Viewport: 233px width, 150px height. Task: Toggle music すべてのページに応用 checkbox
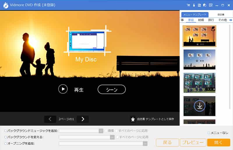coord(117,131)
